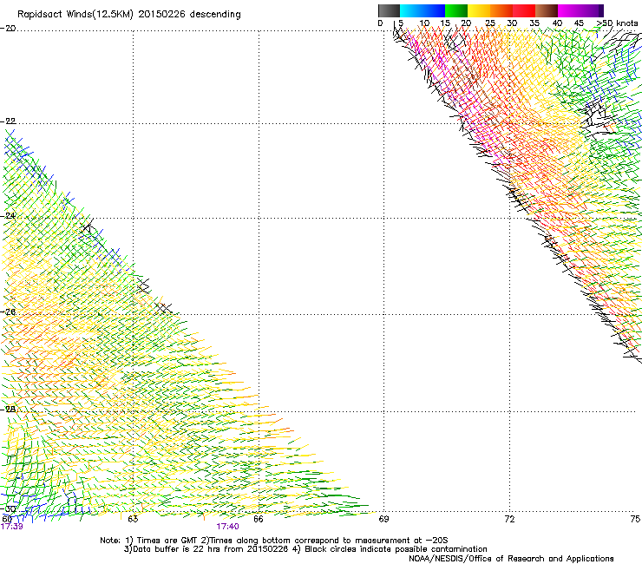Click the '-24' latitude axis label
642x564 pixels.
click(8, 215)
